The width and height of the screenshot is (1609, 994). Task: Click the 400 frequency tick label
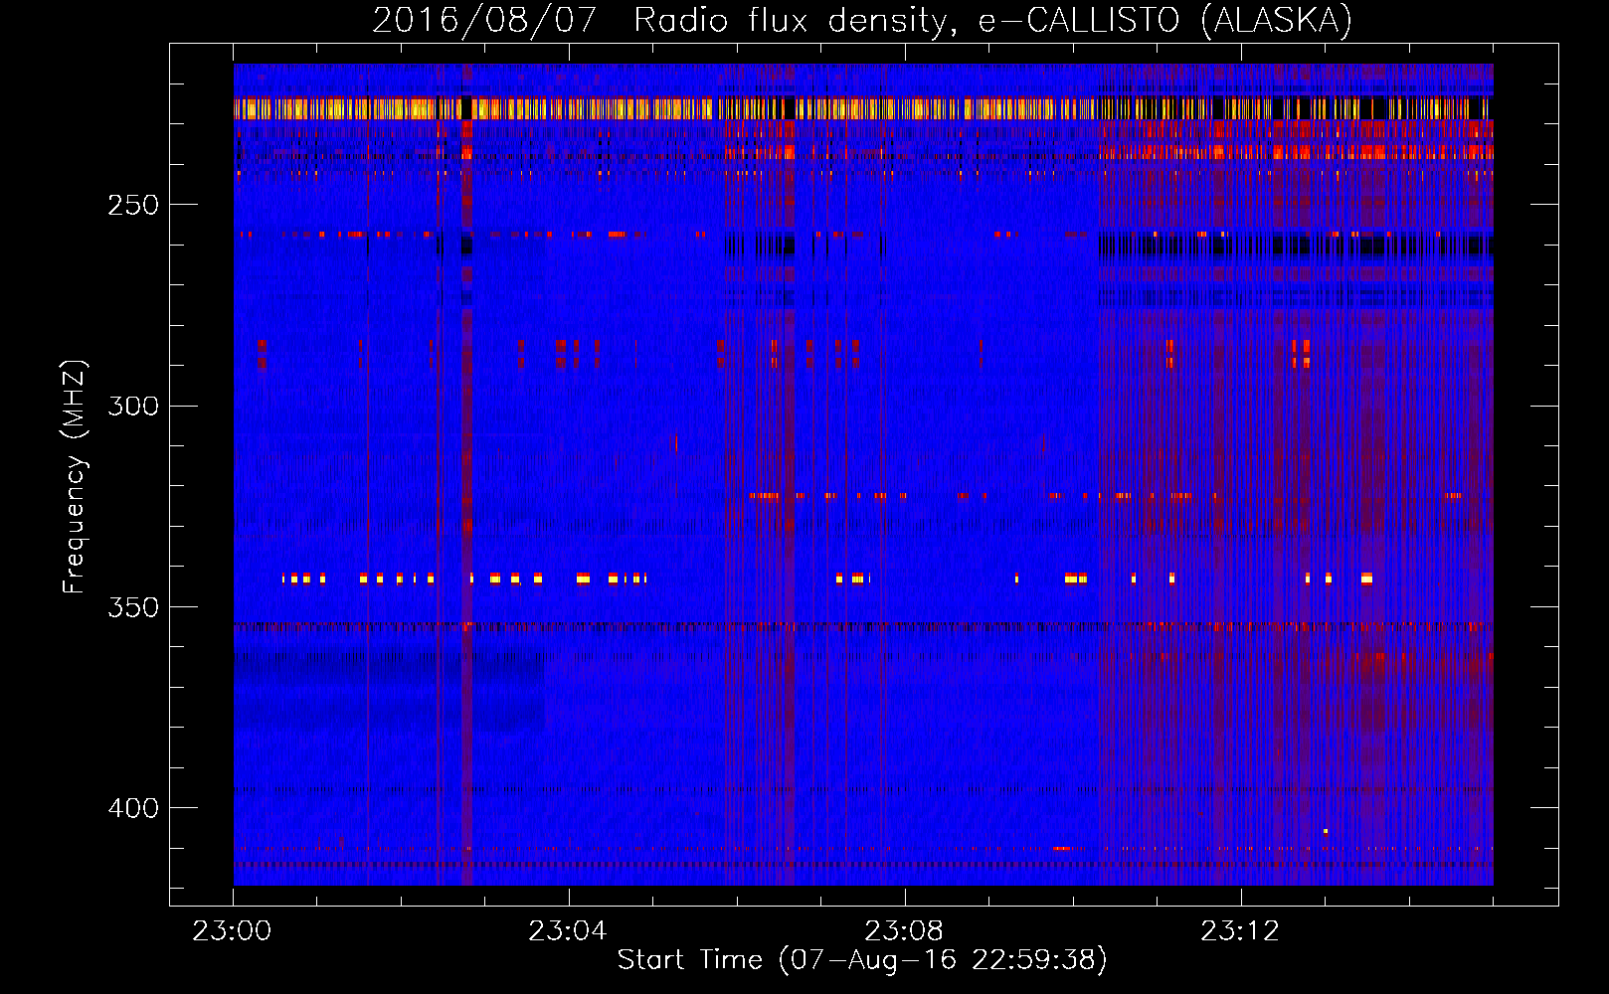tap(133, 808)
